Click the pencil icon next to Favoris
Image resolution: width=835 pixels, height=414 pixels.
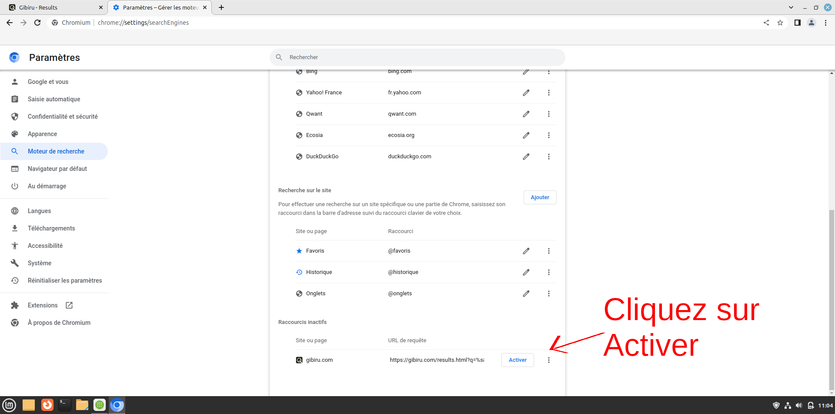point(526,251)
